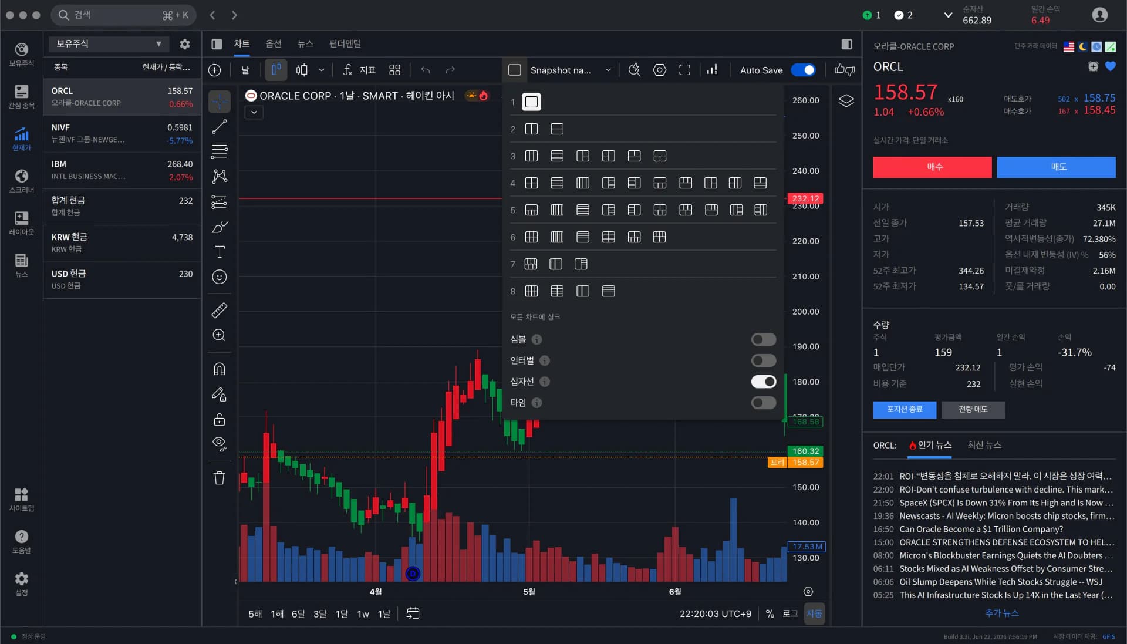This screenshot has height=644, width=1127.
Task: Open the Snapshot name dropdown
Action: tap(571, 70)
